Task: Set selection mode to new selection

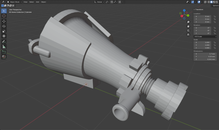Action: click(x=2, y=5)
